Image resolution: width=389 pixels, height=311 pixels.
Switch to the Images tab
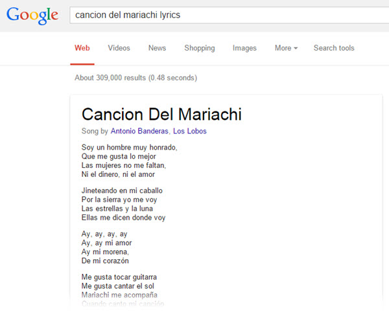pos(244,48)
